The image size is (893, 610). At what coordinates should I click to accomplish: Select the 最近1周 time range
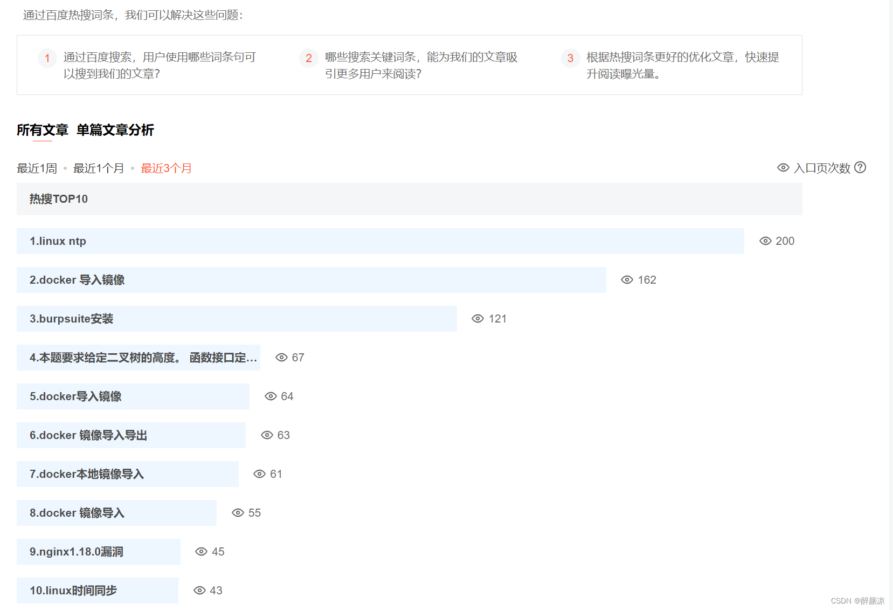point(37,168)
